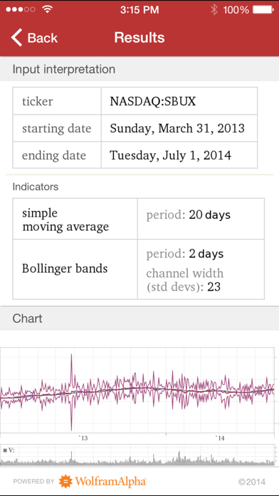Tap the ending date Tuesday, July 1, 2014
This screenshot has width=279, height=496.
click(170, 155)
